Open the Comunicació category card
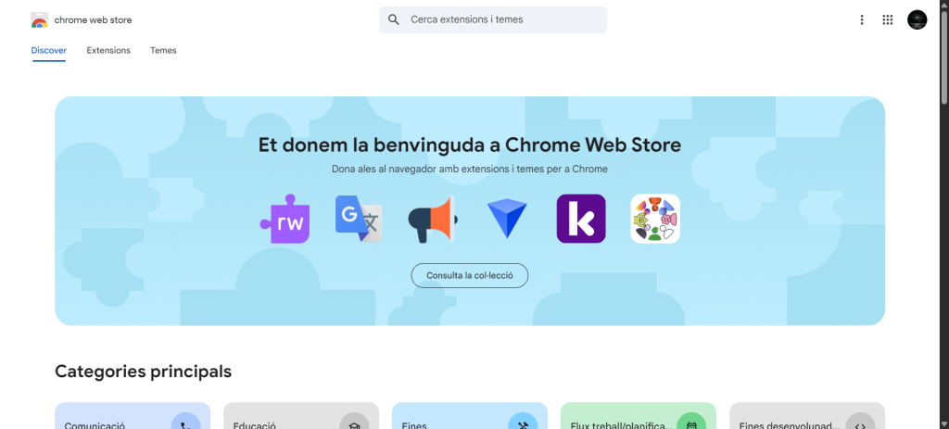Viewport: 949px width, 429px height. pyautogui.click(x=133, y=417)
